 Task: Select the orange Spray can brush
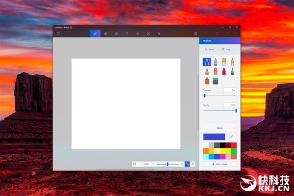207,81
